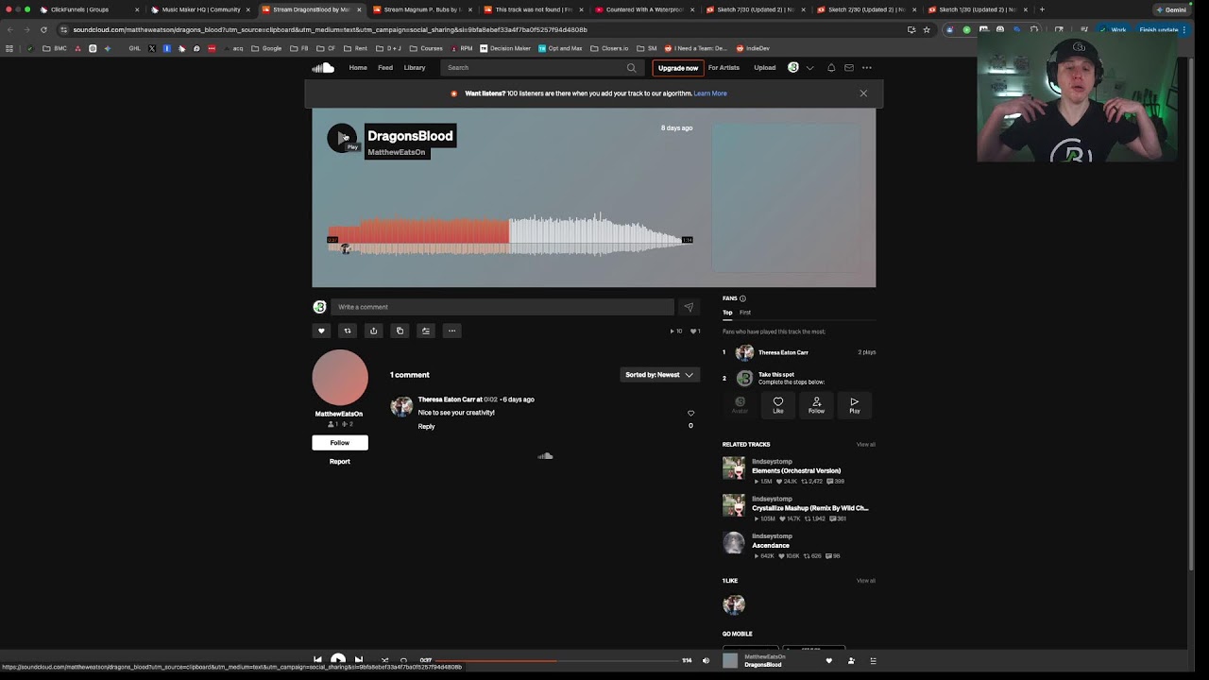View all likes for this track
This screenshot has width=1209, height=680.
point(866,581)
